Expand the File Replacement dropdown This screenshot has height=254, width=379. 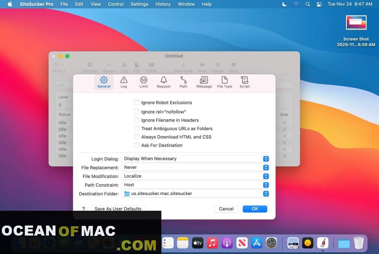pos(195,167)
